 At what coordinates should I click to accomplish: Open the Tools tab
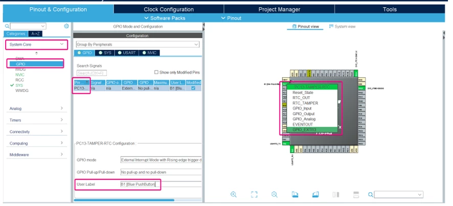pos(390,9)
